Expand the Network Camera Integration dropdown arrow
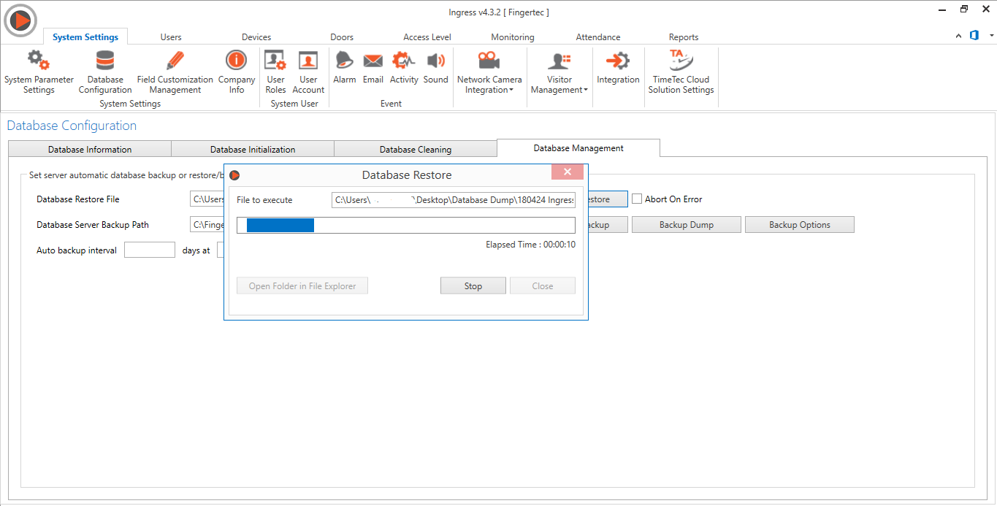Viewport: 997px width, 506px height. click(511, 91)
